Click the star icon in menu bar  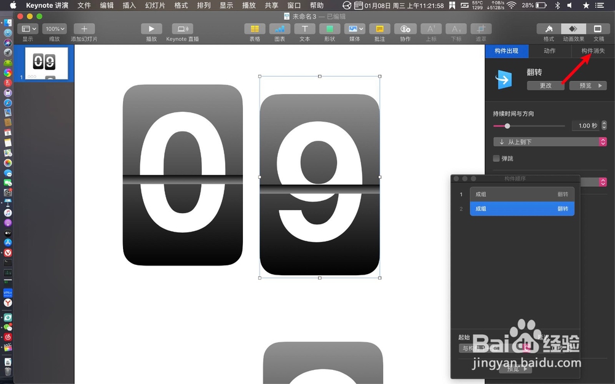click(585, 5)
